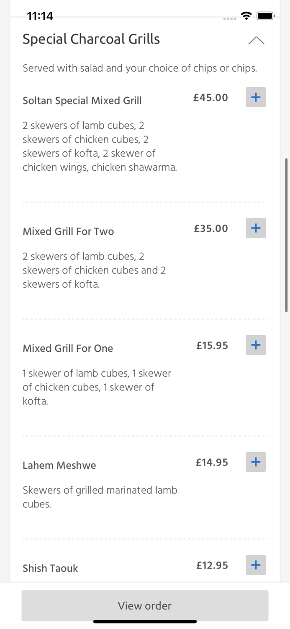Tap the £45.00 price
This screenshot has width=290, height=629.
210,98
